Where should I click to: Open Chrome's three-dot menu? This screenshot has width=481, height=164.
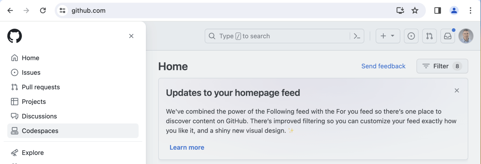[470, 10]
